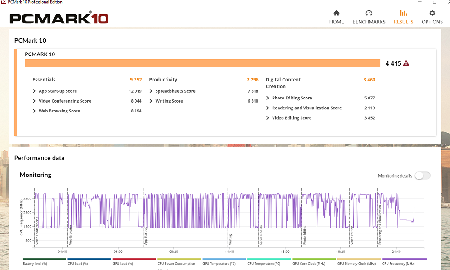The width and height of the screenshot is (450, 270).
Task: Open the Options gear icon
Action: coord(432,13)
